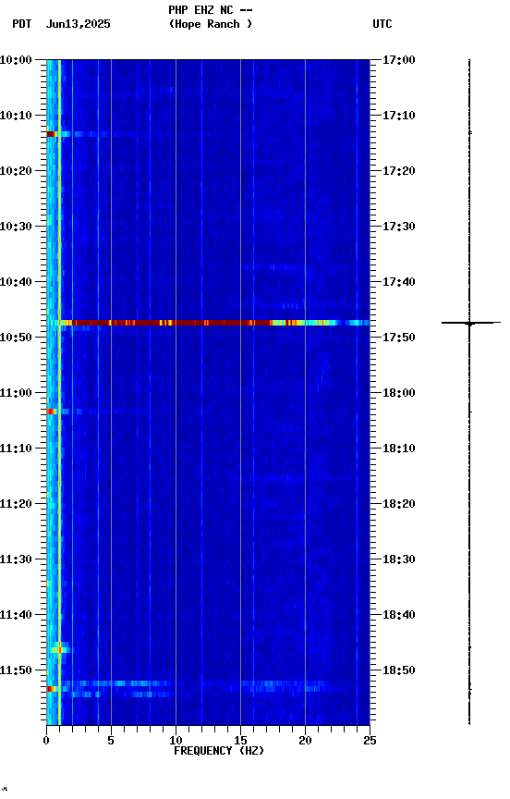The image size is (510, 799).
Task: Click the 20 Hz frequency tick label
Action: (x=305, y=741)
